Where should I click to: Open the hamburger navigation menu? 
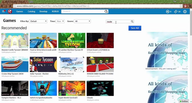[3, 11]
